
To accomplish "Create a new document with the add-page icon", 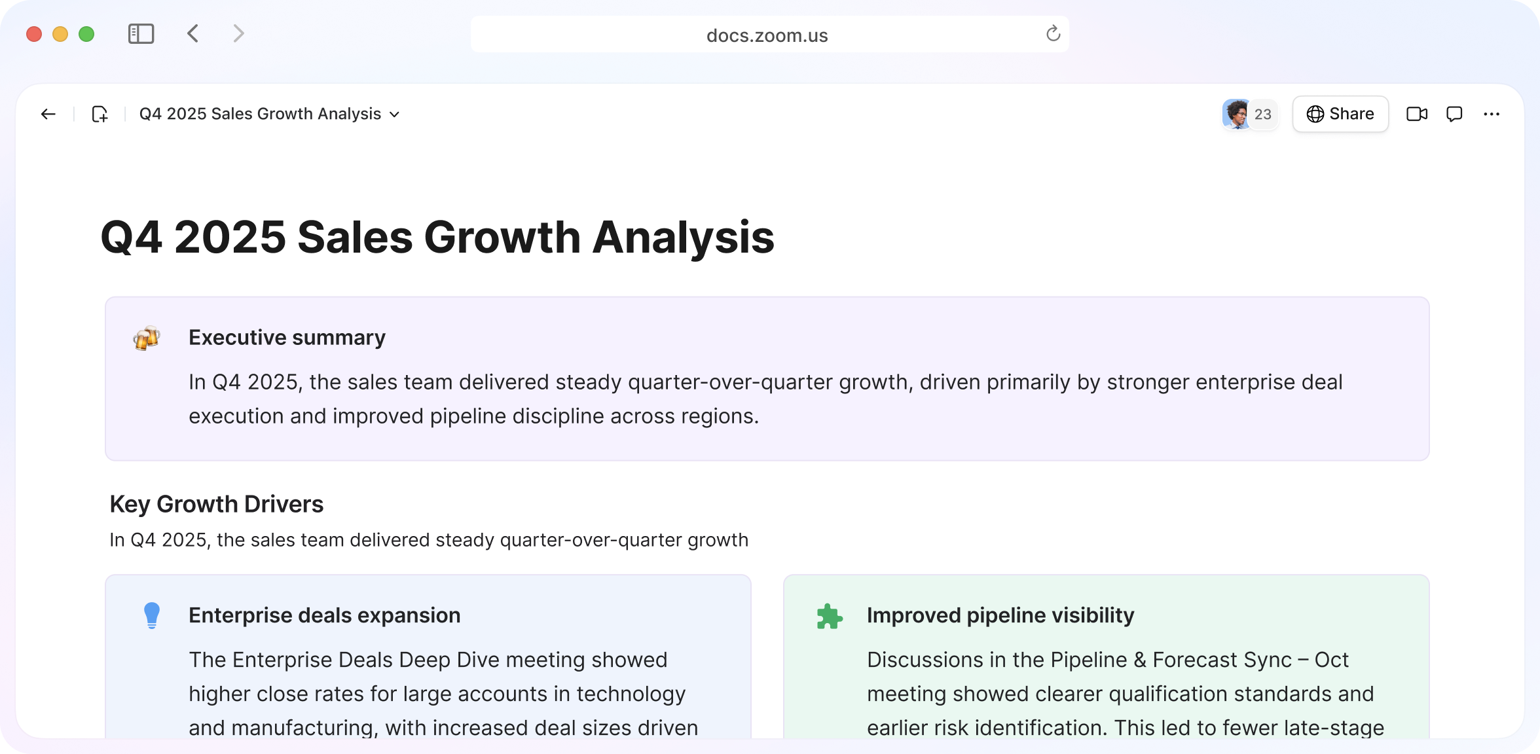I will tap(100, 115).
